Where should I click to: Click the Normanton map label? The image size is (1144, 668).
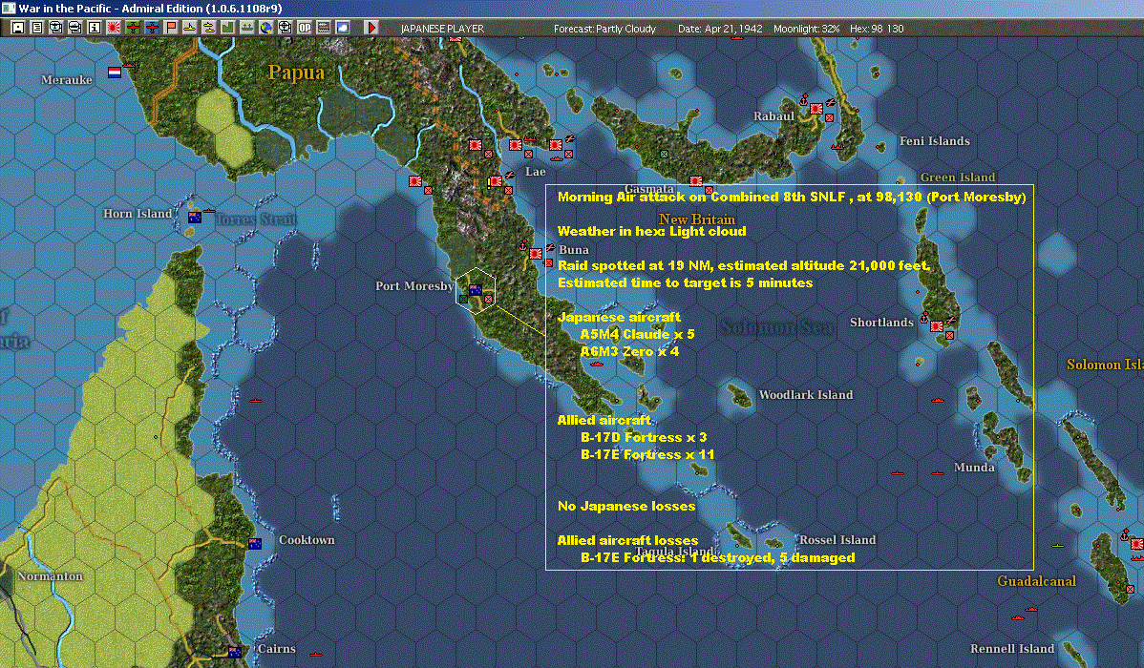tap(51, 576)
